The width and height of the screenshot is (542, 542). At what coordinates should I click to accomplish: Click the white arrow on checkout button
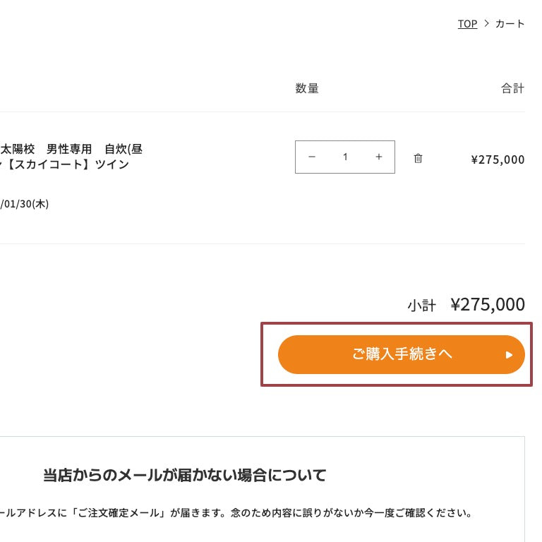tap(509, 355)
